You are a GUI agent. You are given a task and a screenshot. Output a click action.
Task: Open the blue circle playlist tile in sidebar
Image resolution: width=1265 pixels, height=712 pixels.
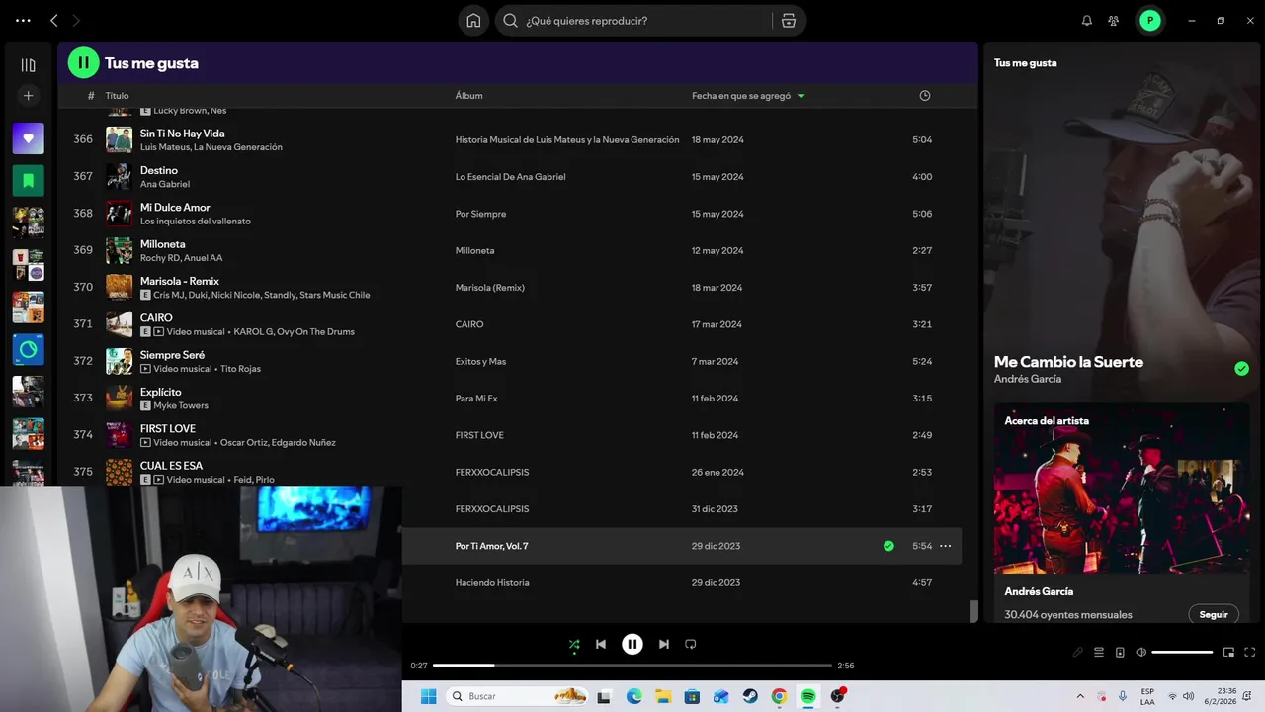pyautogui.click(x=28, y=350)
